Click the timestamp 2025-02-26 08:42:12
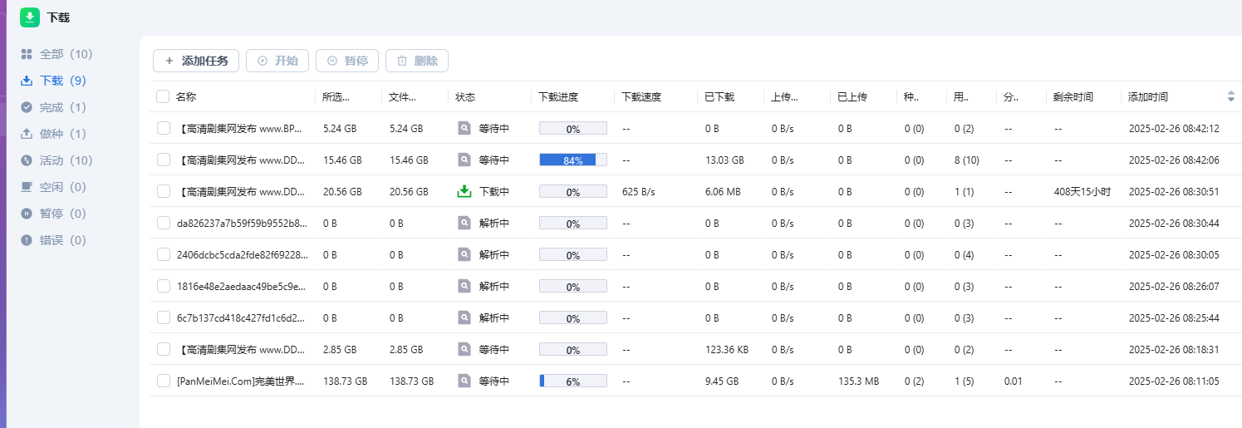Image resolution: width=1242 pixels, height=428 pixels. pos(1174,128)
